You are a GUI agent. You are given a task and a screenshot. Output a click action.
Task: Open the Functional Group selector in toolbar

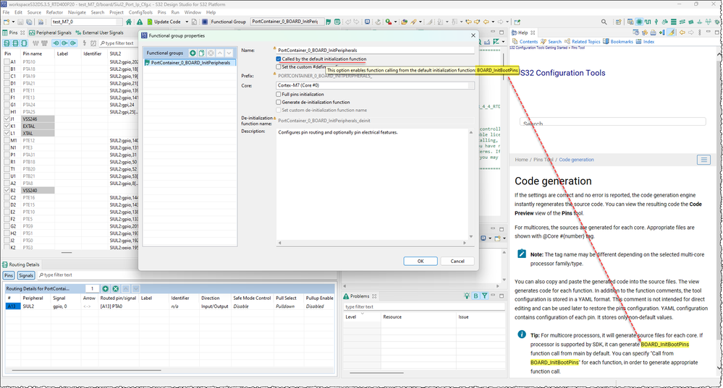pyautogui.click(x=288, y=22)
